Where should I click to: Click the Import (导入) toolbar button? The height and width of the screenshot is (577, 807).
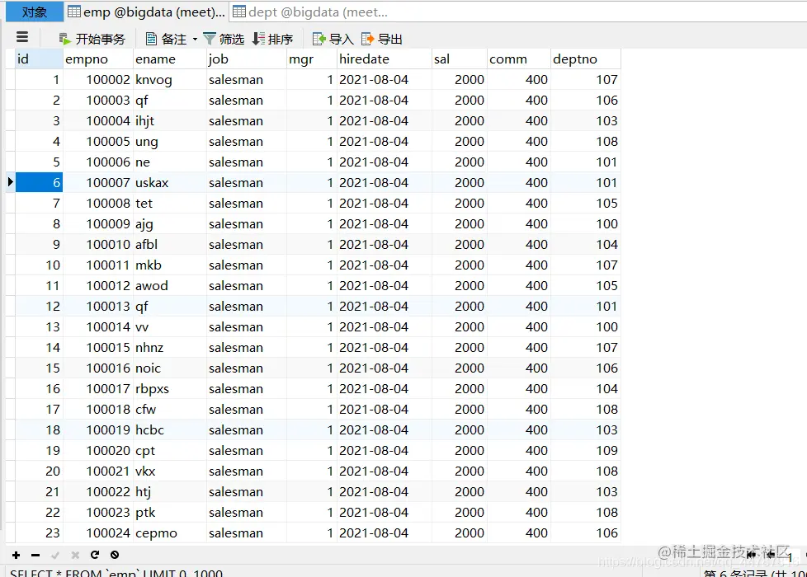[x=333, y=39]
